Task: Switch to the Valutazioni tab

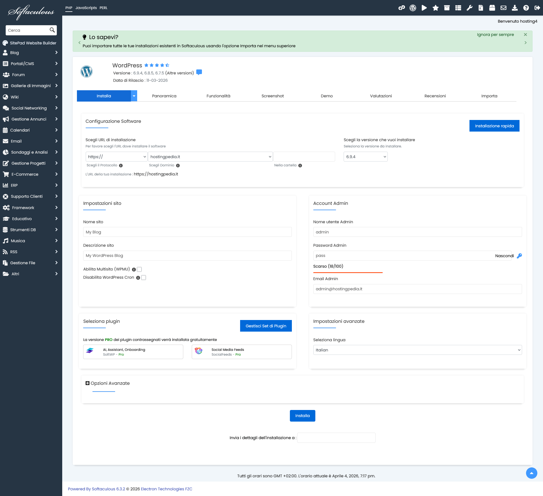Action: click(381, 96)
